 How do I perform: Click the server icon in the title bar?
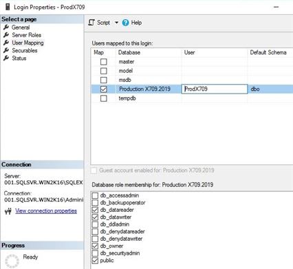tap(8, 7)
